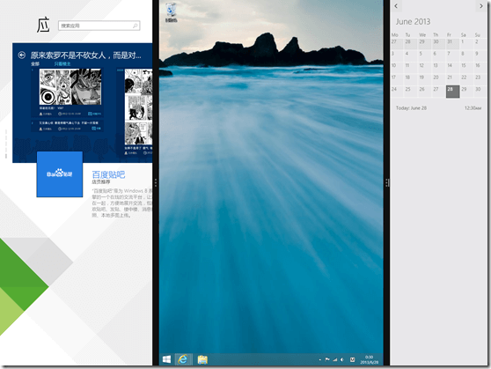Jump to Today: June 28 link

[x=411, y=107]
